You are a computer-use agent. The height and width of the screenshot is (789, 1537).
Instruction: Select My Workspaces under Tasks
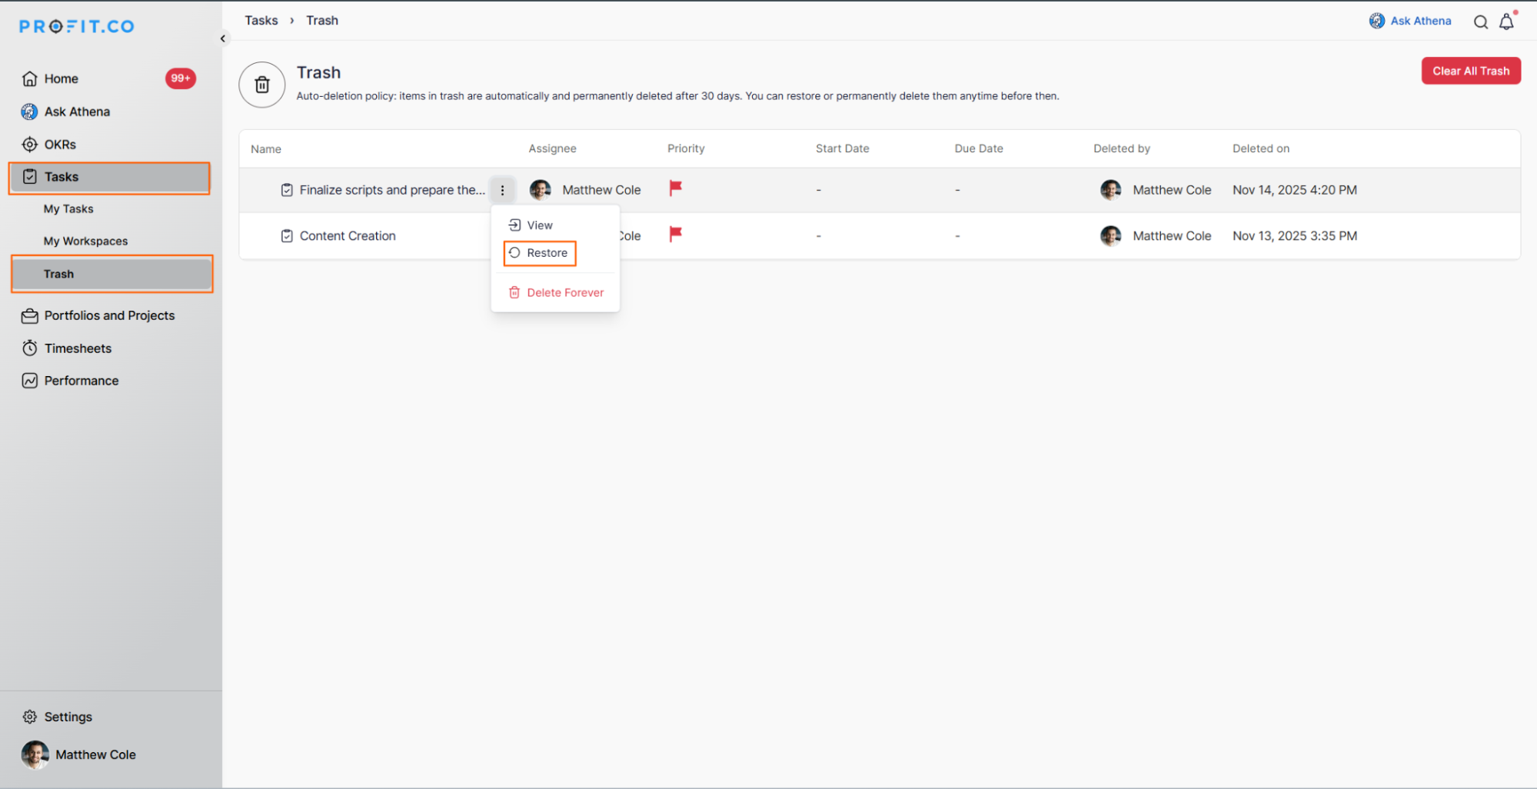[x=85, y=241]
